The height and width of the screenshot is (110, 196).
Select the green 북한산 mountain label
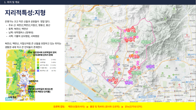(146, 42)
